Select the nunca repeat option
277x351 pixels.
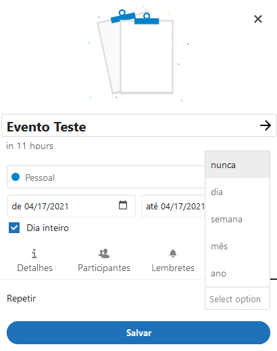pos(237,165)
